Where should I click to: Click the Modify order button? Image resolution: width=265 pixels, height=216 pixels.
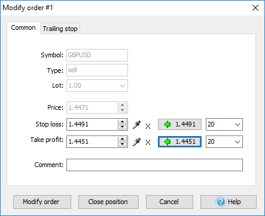pos(42,202)
